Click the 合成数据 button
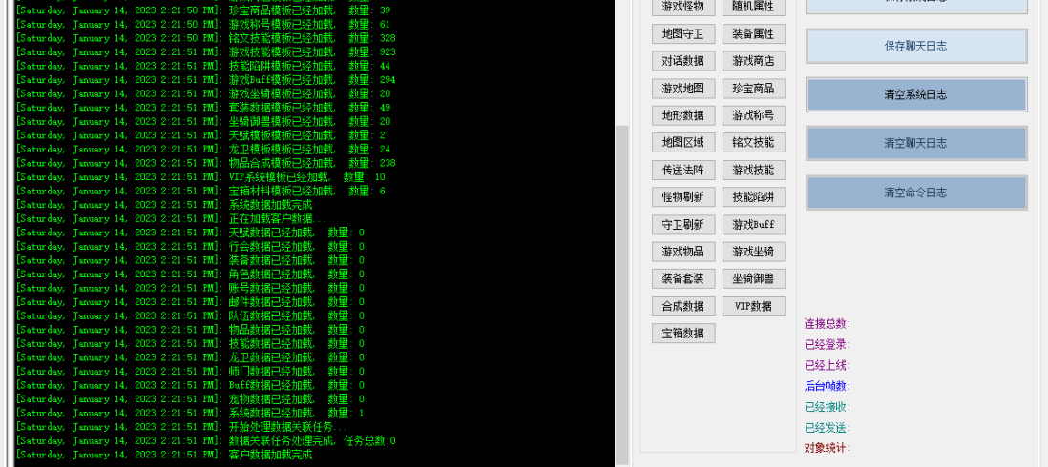The image size is (1048, 467). (683, 306)
